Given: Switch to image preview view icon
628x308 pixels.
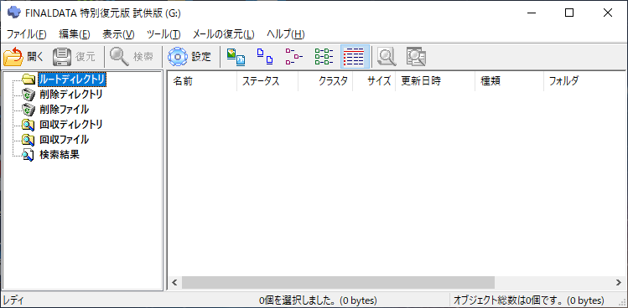Looking at the screenshot, I should pyautogui.click(x=236, y=57).
